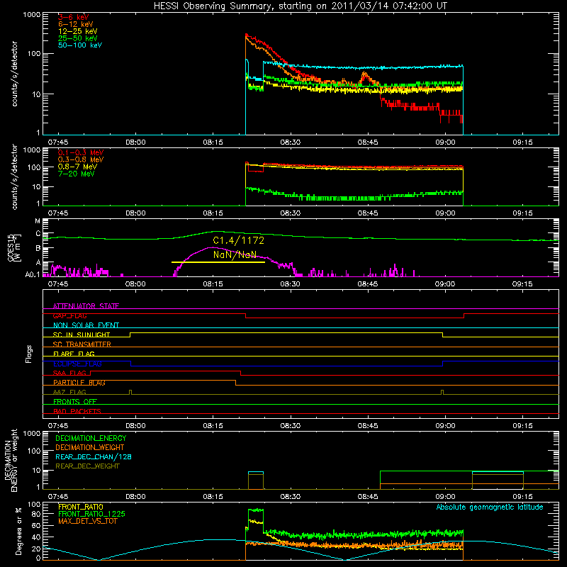Click the 08:15 tick under the GOES plot
Viewport: 567px width, 567px height.
(213, 284)
